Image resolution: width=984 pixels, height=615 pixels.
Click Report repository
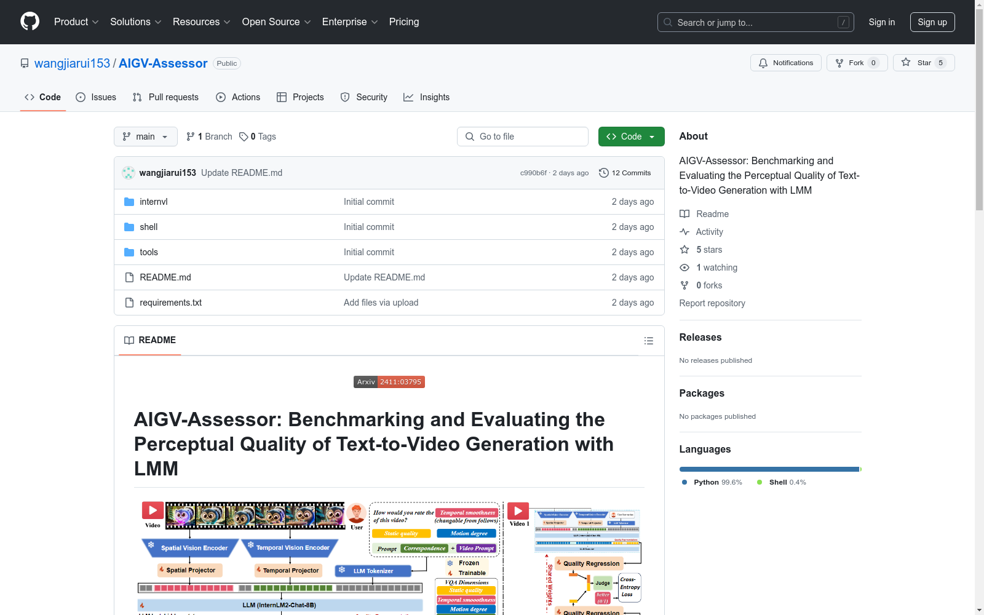click(712, 303)
